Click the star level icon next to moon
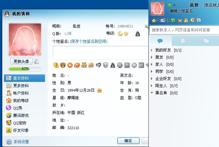This screenshot has width=219, height=147. (x=126, y=34)
